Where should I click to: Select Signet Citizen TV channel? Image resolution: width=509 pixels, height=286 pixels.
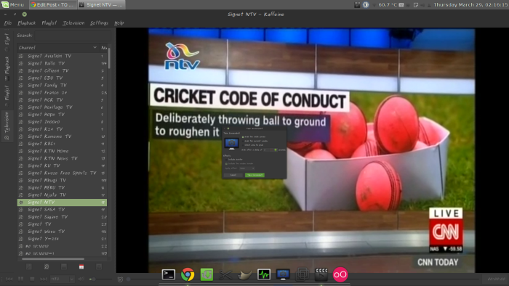tap(62, 70)
